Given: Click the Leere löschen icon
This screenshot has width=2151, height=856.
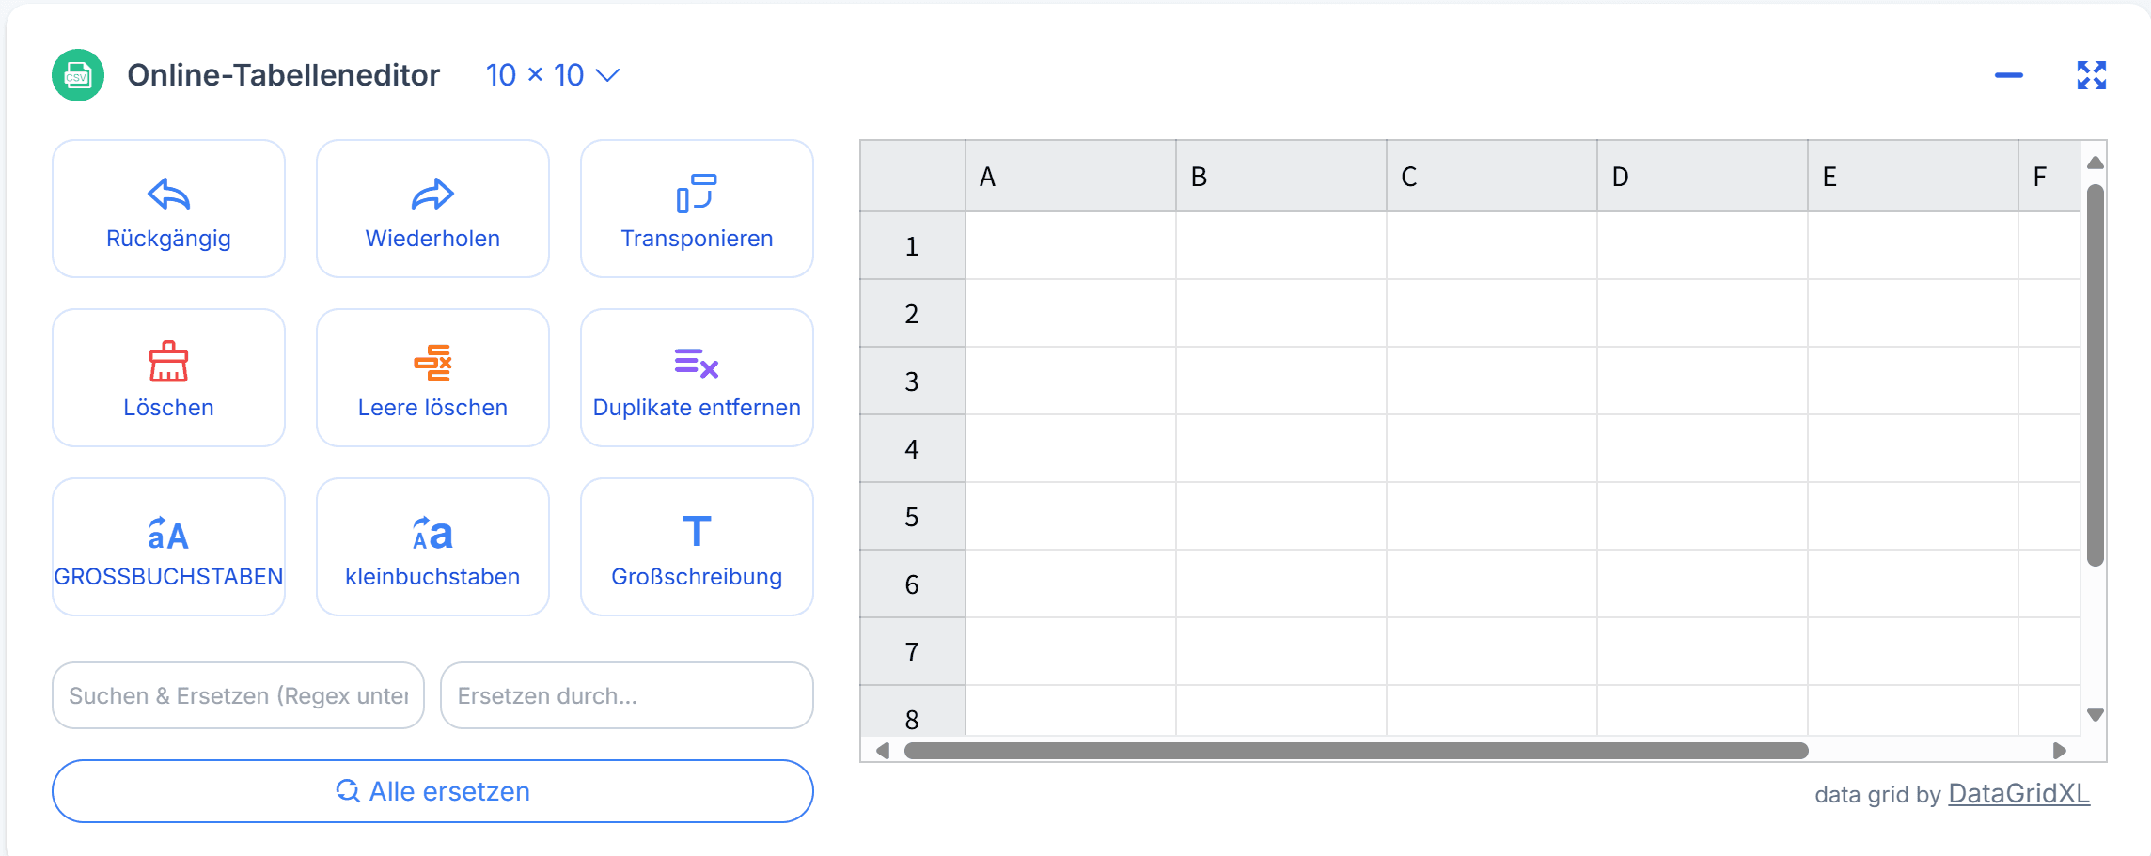Looking at the screenshot, I should click(x=432, y=363).
